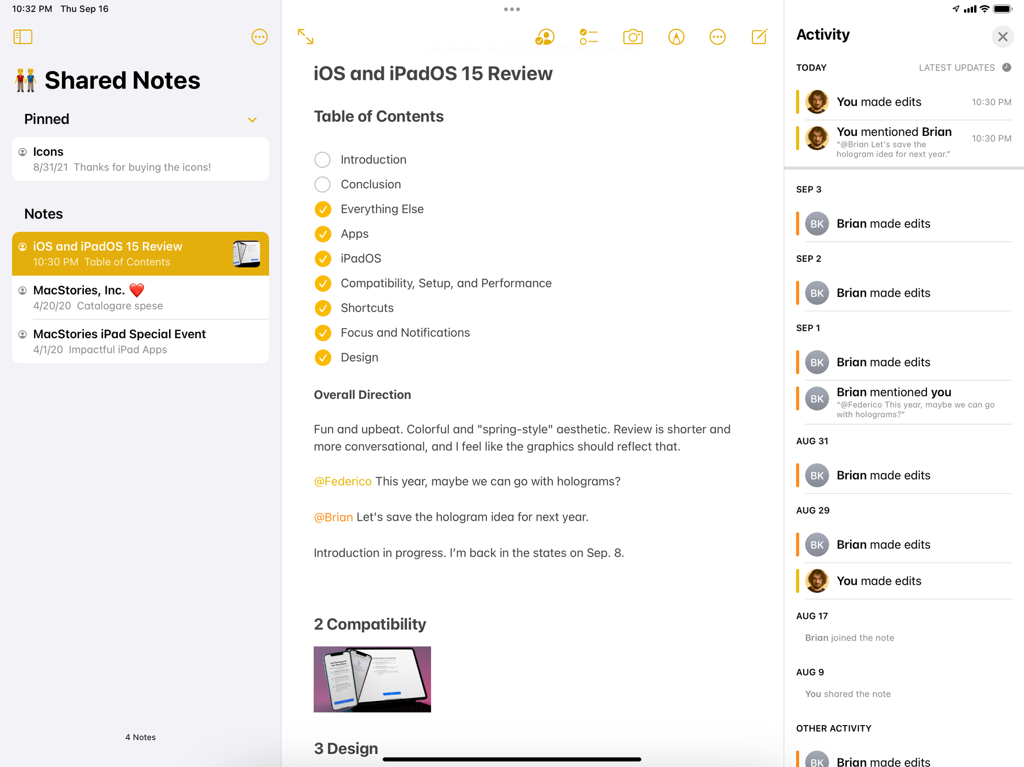1024x767 pixels.
Task: Select Aug 29 'Brian made edits' entry
Action: pos(904,545)
